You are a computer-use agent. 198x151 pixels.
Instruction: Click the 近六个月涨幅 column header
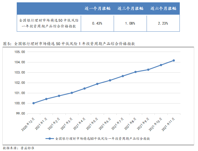pyautogui.click(x=163, y=9)
